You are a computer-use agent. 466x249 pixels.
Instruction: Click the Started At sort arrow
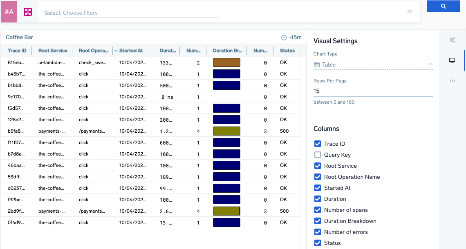click(116, 51)
